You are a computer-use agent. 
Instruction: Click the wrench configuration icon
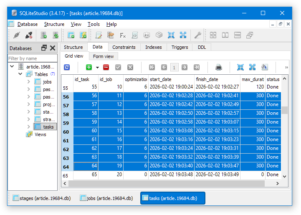coord(197,35)
